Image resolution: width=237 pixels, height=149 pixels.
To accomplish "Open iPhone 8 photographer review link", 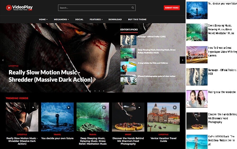I will coord(157,76).
